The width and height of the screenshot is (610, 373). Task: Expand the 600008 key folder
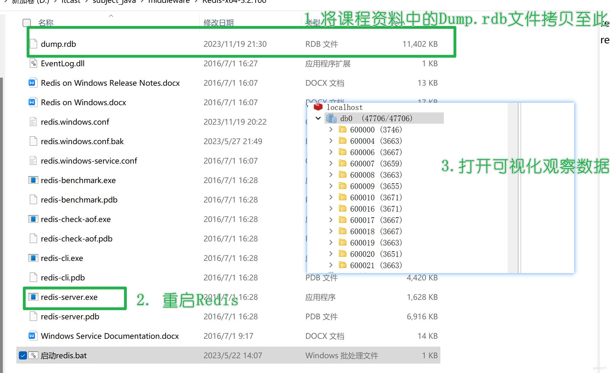point(331,175)
